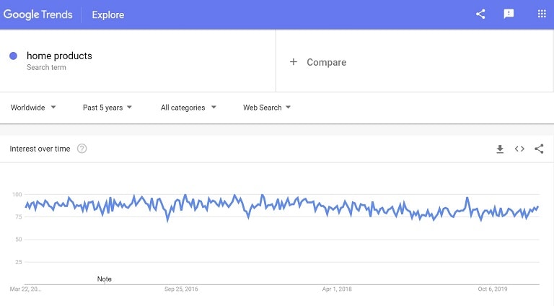Image resolution: width=554 pixels, height=306 pixels.
Task: Open the embed code icon for the chart
Action: (x=519, y=149)
